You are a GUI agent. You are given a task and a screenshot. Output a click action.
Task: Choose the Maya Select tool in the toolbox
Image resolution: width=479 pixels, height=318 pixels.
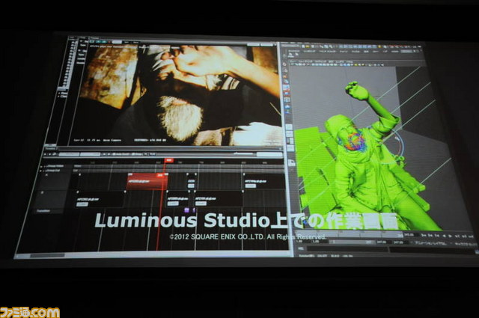pos(284,64)
